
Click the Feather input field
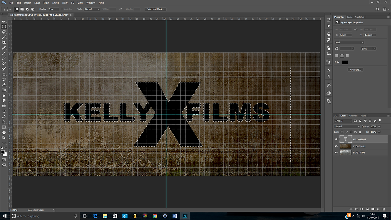53,9
